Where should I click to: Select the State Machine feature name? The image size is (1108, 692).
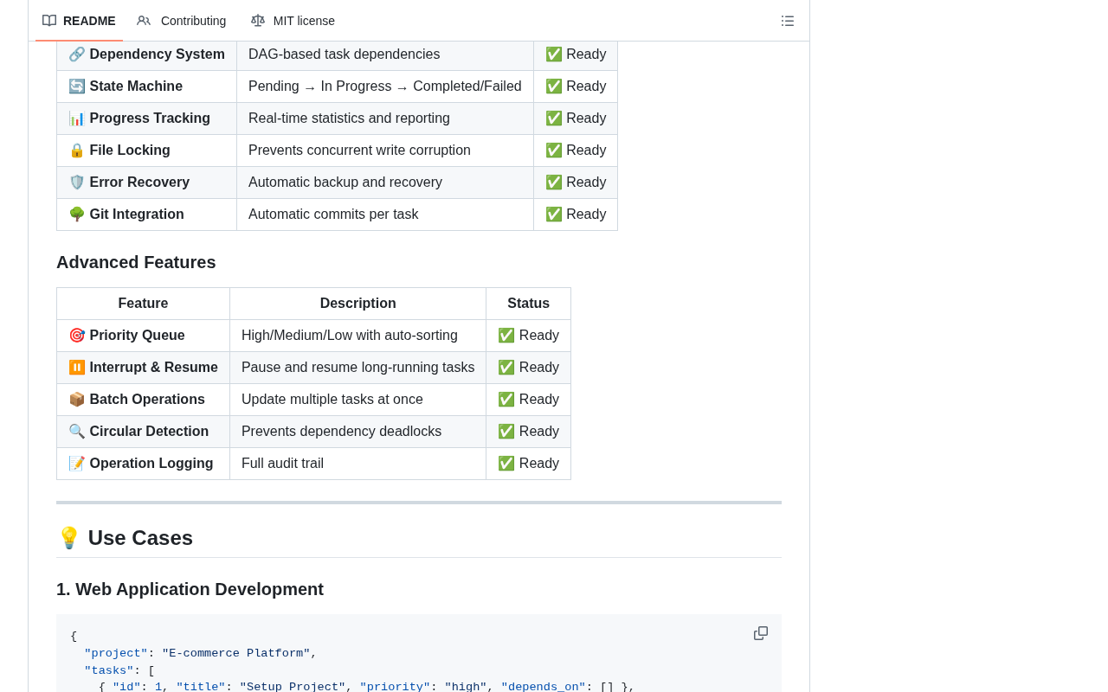[x=136, y=86]
